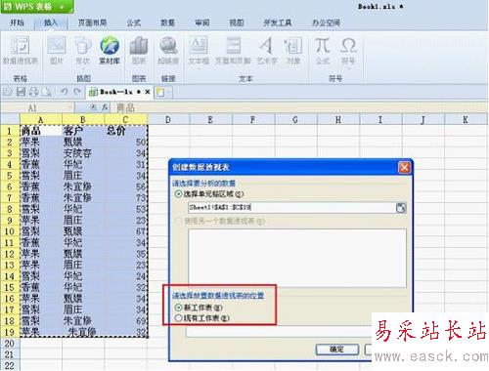489x371 pixels.
Task: Select 选择单元格区域 radio button
Action: click(x=179, y=194)
